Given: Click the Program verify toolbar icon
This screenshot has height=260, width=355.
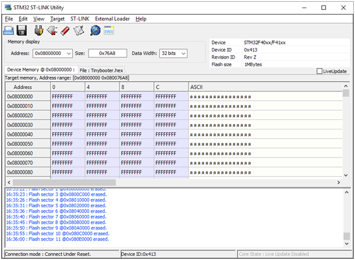Looking at the screenshot, I should point(78,30).
